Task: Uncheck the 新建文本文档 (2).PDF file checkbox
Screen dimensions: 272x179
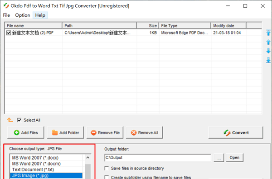Action: pyautogui.click(x=9, y=33)
